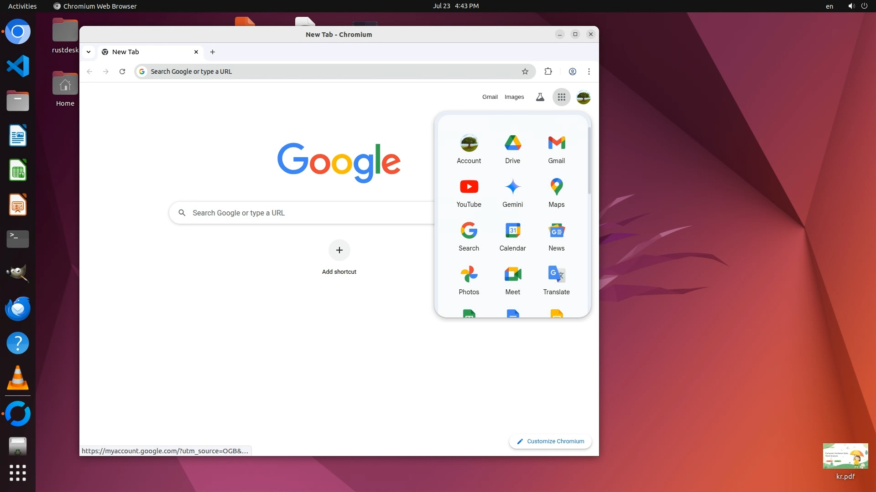The image size is (876, 492).
Task: Open Activities overview in top bar
Action: coord(22,6)
